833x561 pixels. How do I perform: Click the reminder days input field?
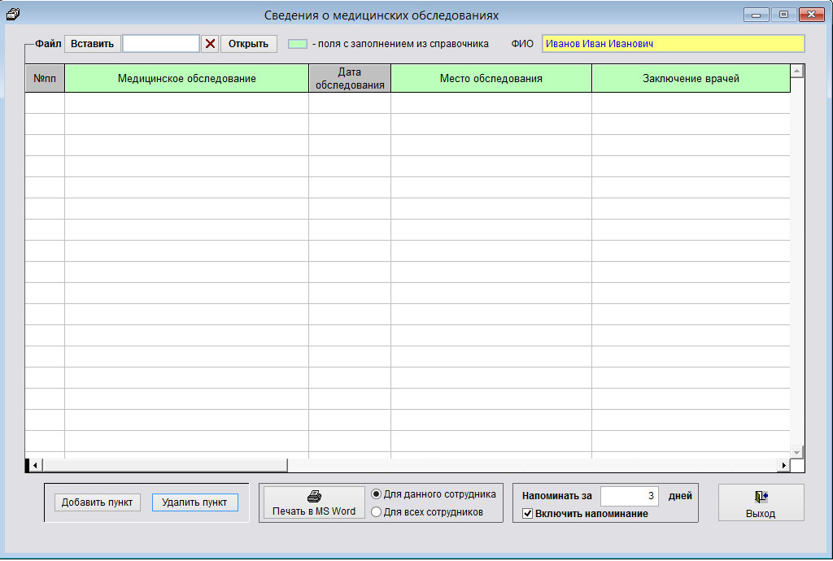pyautogui.click(x=629, y=495)
